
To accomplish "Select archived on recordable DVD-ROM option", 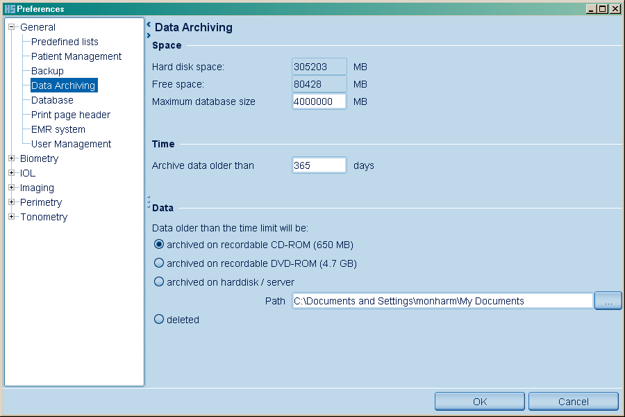I will 159,263.
